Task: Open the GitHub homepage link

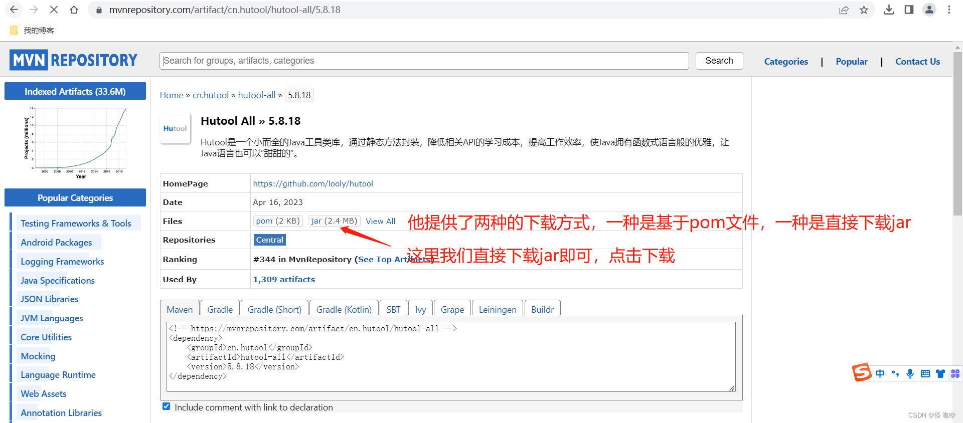Action: click(x=313, y=183)
